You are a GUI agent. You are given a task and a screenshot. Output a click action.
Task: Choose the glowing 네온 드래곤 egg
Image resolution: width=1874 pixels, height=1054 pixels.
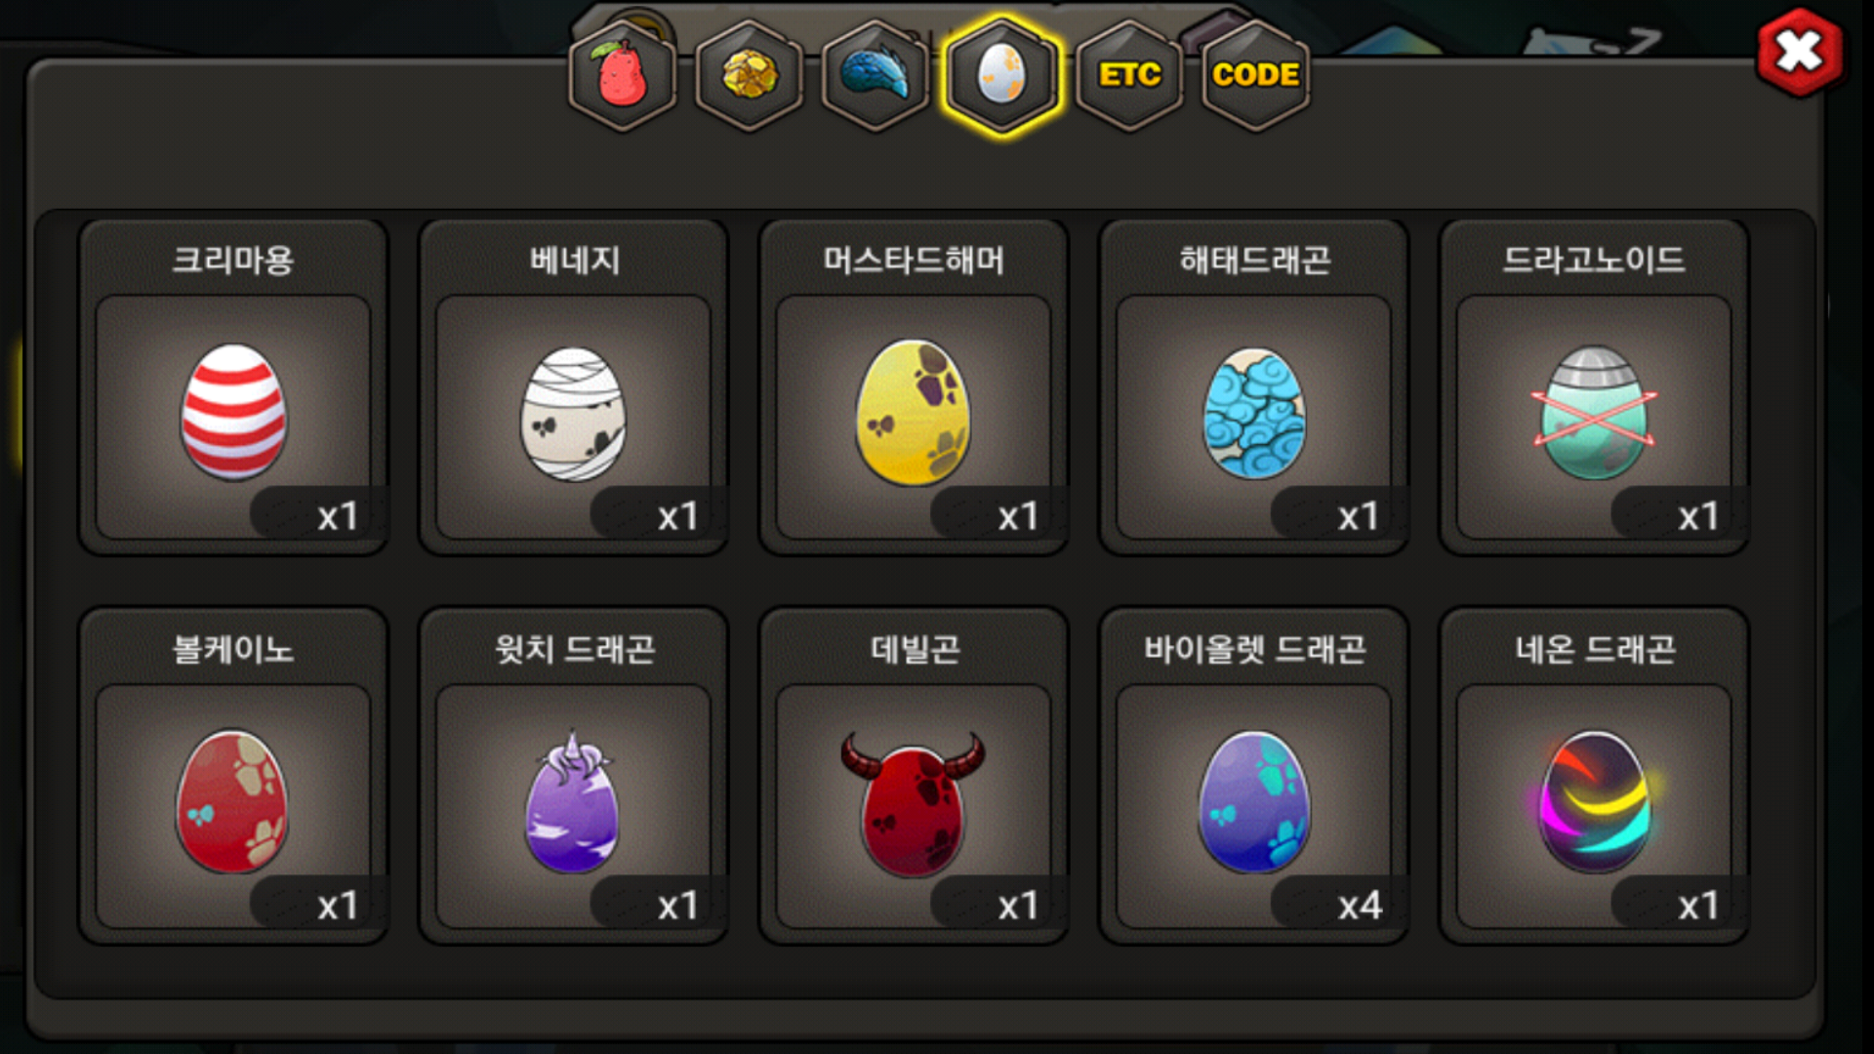[1594, 802]
